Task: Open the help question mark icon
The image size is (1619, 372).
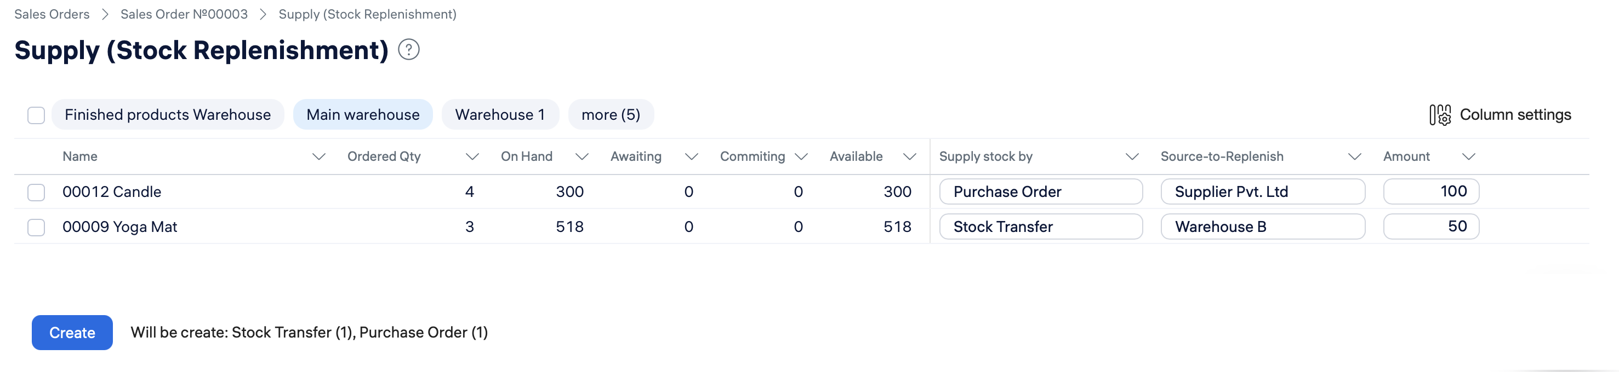Action: pos(408,50)
